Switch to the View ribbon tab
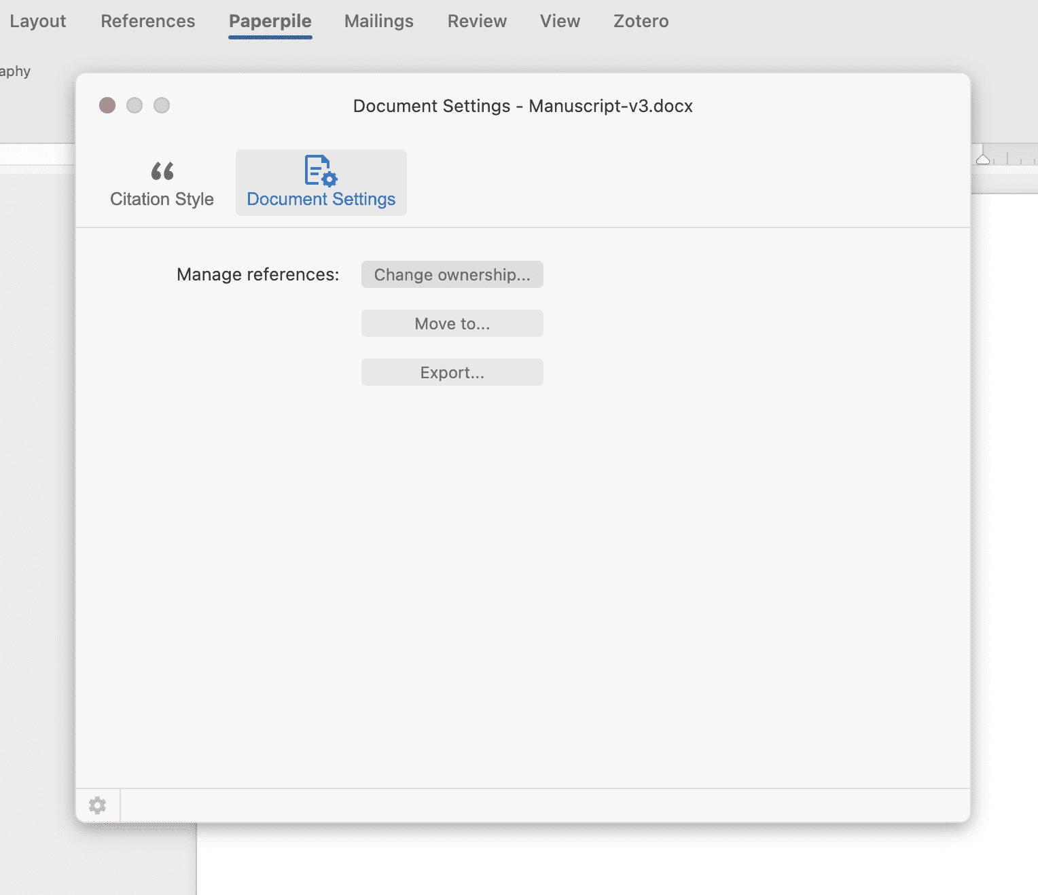Image resolution: width=1038 pixels, height=895 pixels. point(560,21)
